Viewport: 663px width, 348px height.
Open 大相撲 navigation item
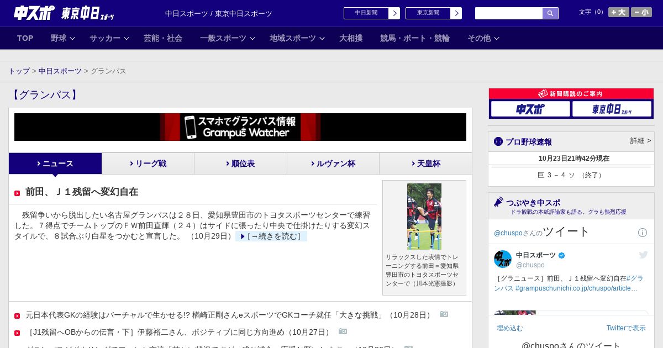click(351, 38)
